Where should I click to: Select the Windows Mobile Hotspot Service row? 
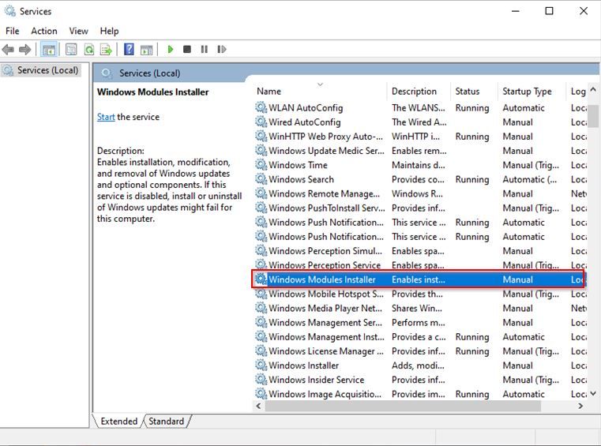420,294
